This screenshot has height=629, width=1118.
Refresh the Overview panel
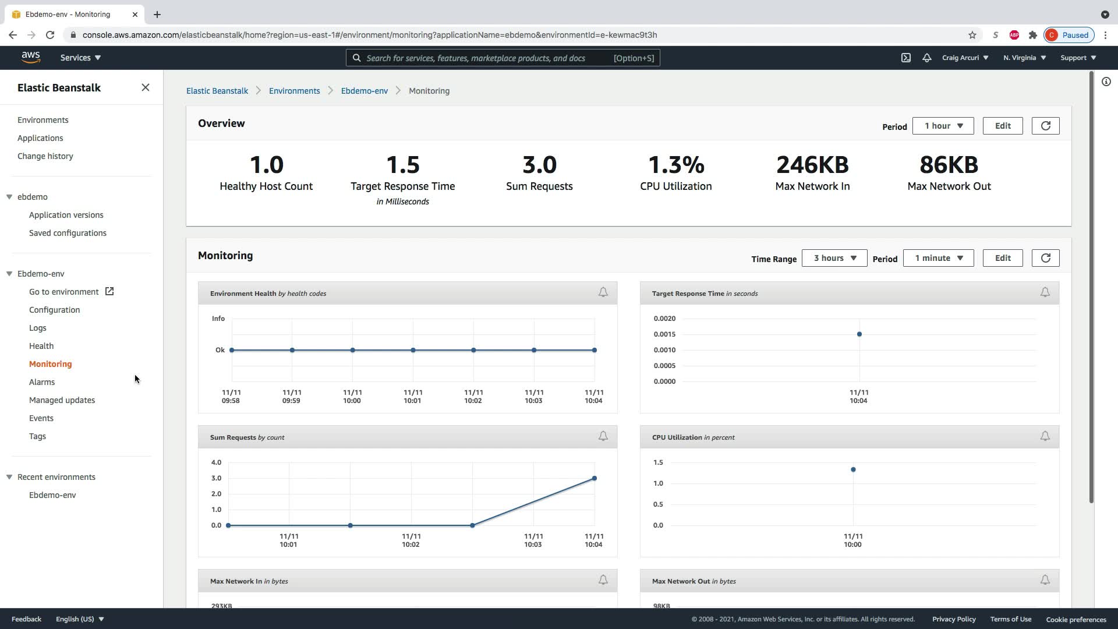[1045, 126]
